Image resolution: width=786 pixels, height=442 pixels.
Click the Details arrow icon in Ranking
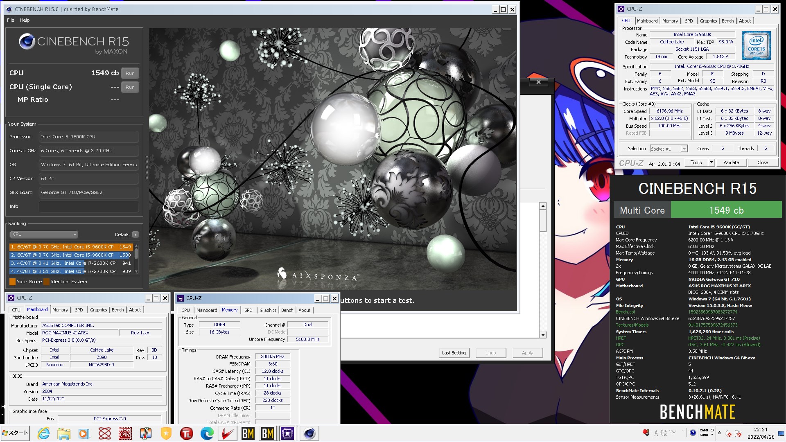[136, 235]
